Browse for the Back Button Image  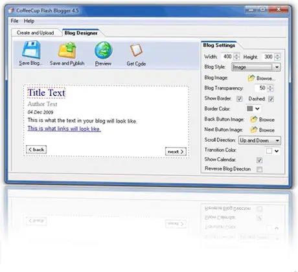262,119
